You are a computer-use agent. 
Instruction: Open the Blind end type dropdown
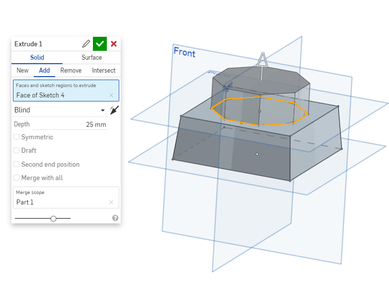(60, 110)
